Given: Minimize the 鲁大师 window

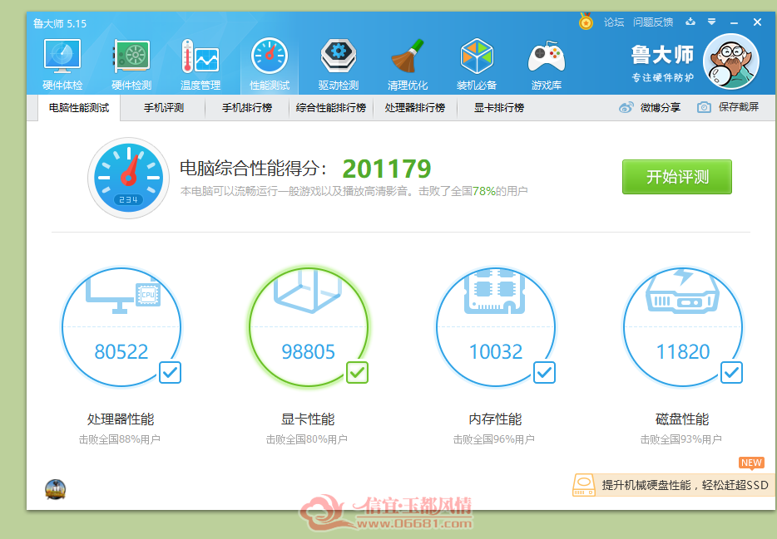Looking at the screenshot, I should [x=734, y=22].
